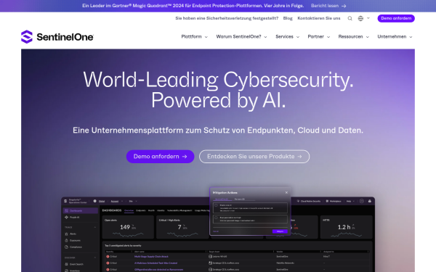The height and width of the screenshot is (272, 436).
Task: Select Dashboards in the console sidebar
Action: click(81, 210)
